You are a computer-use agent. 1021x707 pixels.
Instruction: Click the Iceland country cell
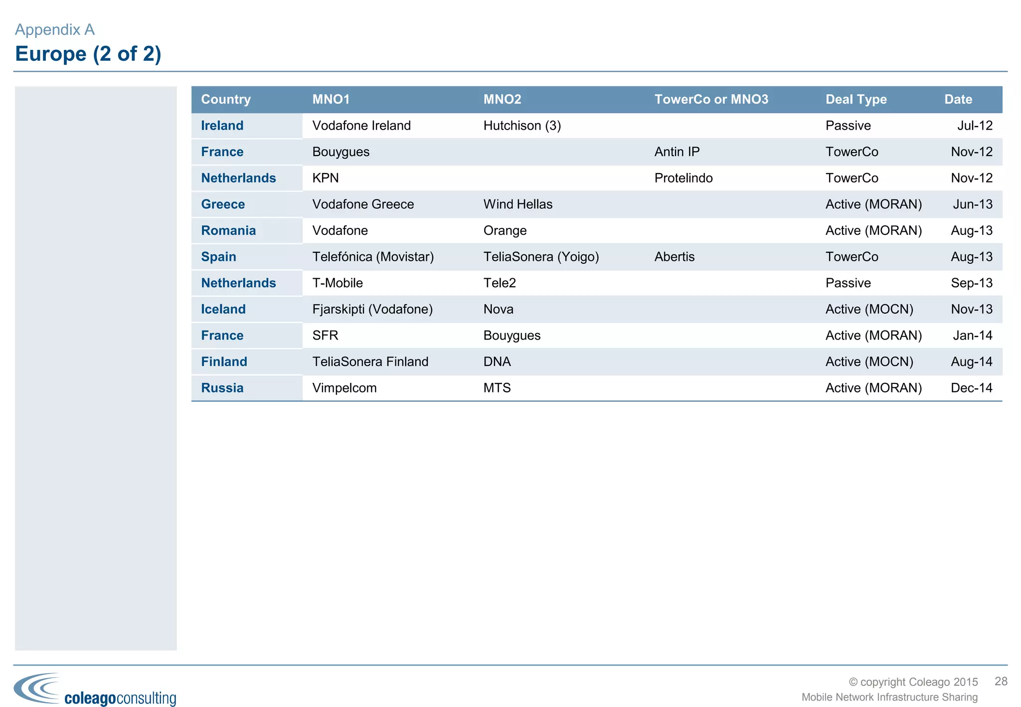(223, 309)
